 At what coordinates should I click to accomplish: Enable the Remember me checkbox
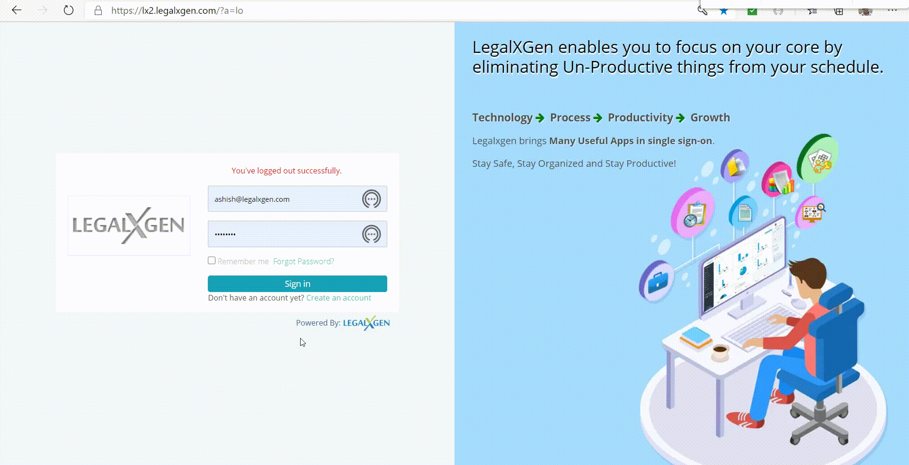[x=212, y=261]
